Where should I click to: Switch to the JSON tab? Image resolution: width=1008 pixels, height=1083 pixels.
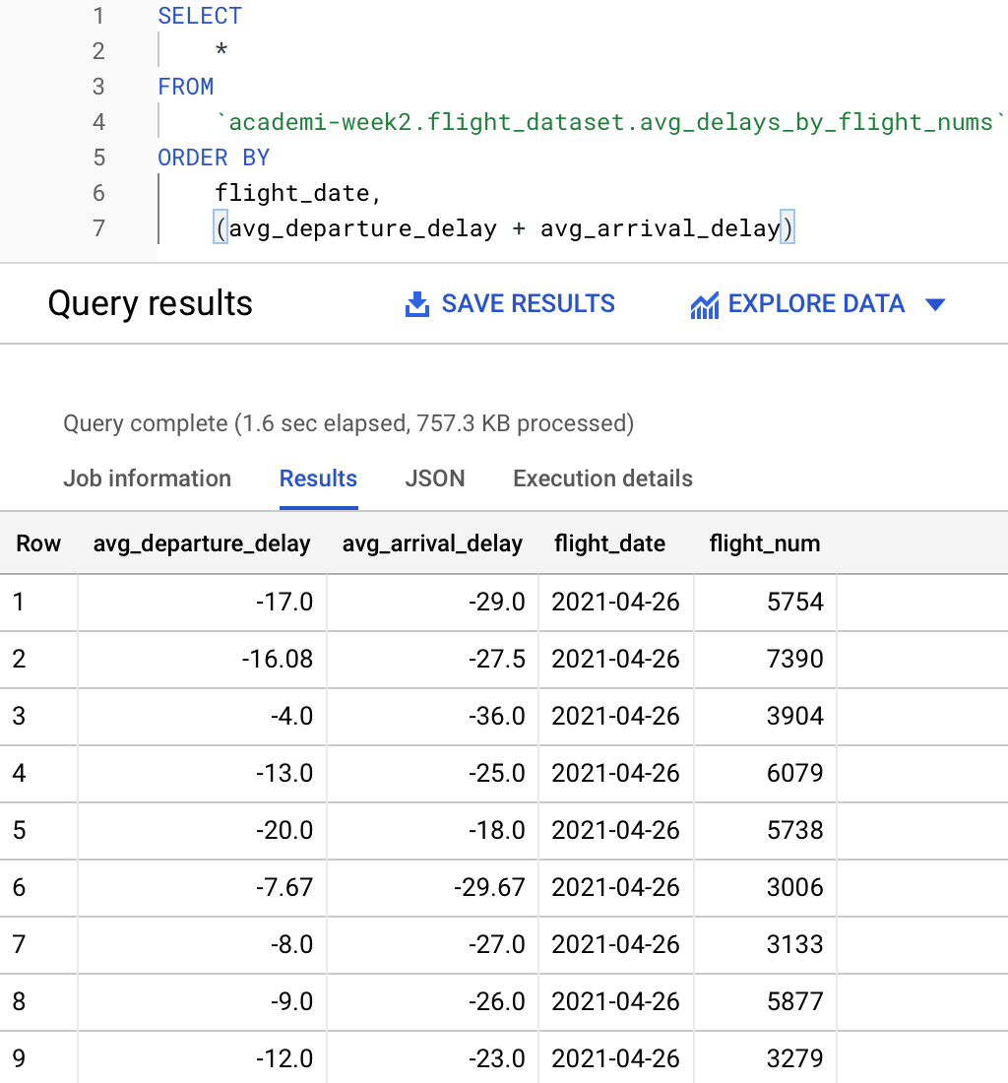435,478
